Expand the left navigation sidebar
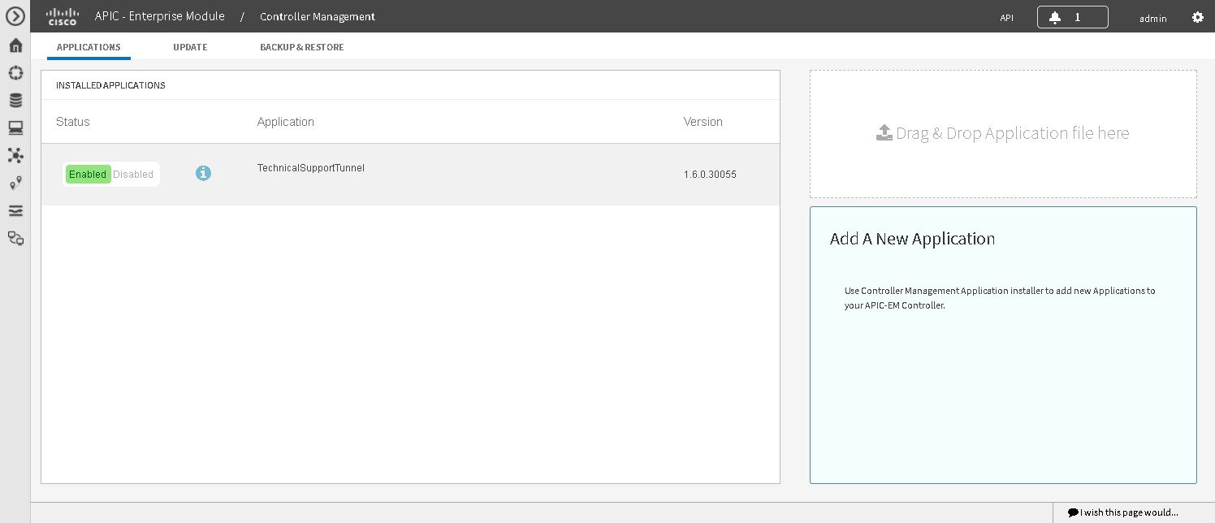The image size is (1215, 523). 15,16
